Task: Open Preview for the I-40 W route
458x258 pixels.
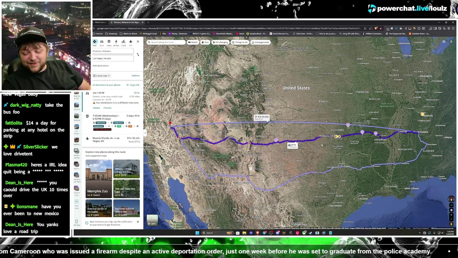Action: 107,108
